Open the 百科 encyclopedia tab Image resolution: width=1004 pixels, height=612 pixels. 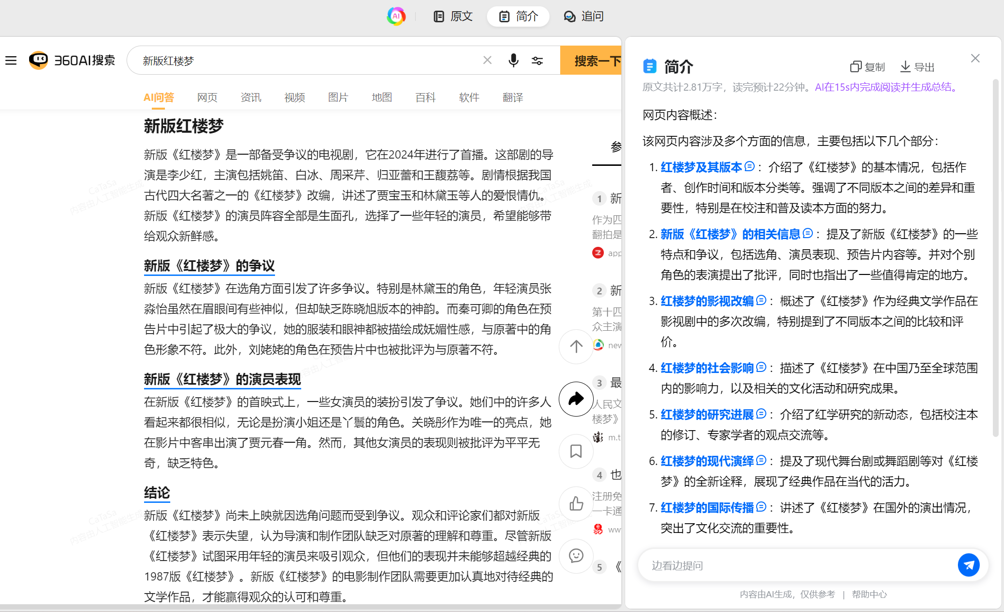(x=425, y=97)
